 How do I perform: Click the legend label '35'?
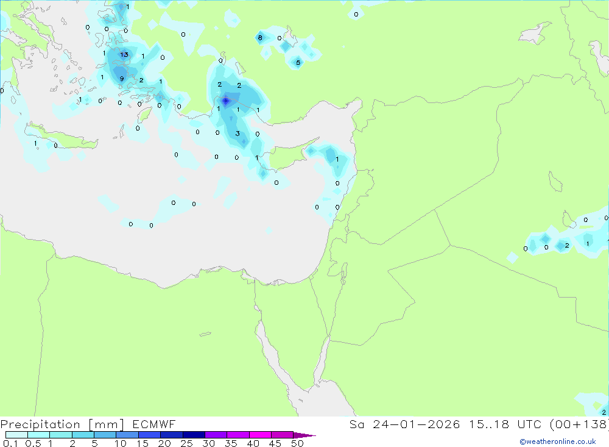(x=231, y=443)
